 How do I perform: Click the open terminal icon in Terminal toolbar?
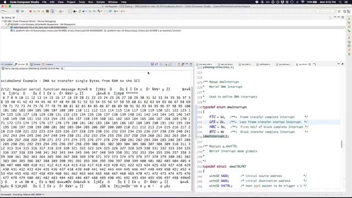point(152,64)
